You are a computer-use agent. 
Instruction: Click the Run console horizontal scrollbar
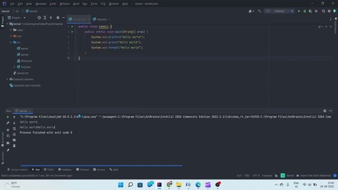[x=101, y=166]
